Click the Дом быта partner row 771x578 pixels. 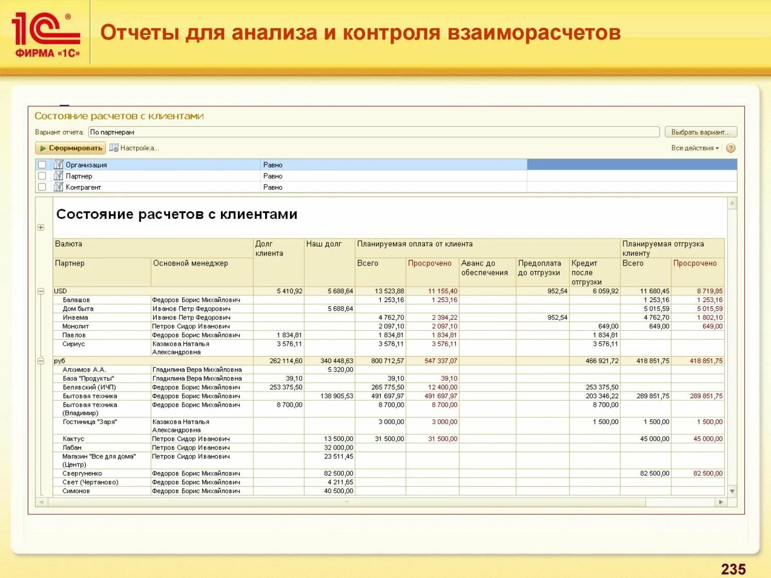coord(389,309)
